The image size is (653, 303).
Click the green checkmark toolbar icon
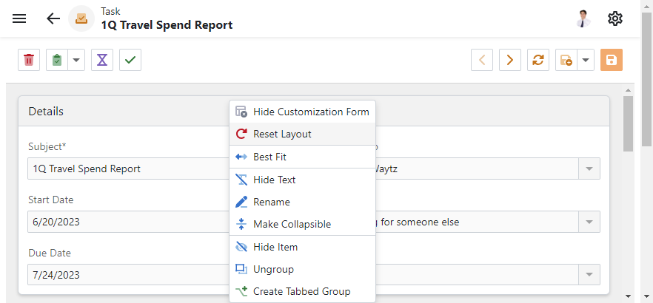click(x=130, y=60)
